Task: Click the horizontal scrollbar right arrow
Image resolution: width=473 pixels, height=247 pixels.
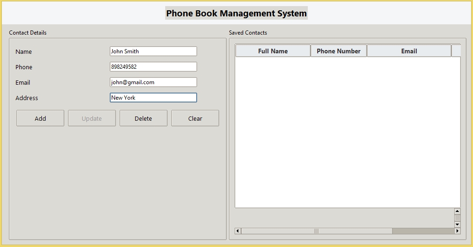Action: pos(458,231)
